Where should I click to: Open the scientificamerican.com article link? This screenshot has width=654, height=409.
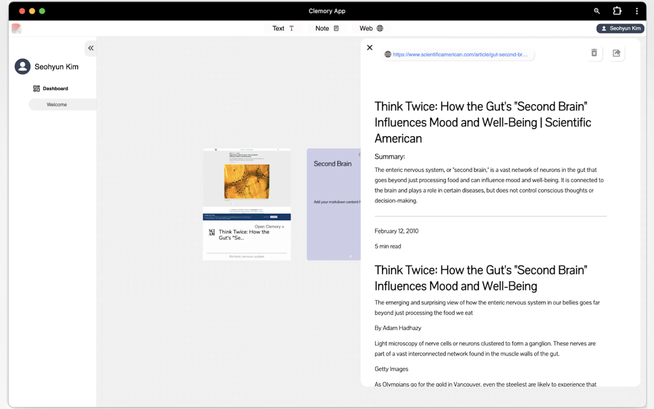460,54
